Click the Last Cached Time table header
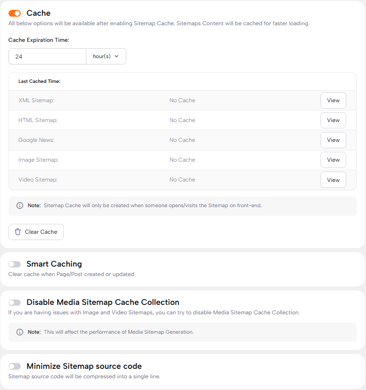This screenshot has height=390, width=366. [40, 82]
